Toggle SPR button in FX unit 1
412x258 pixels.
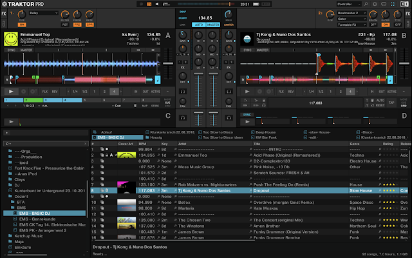coord(89,25)
